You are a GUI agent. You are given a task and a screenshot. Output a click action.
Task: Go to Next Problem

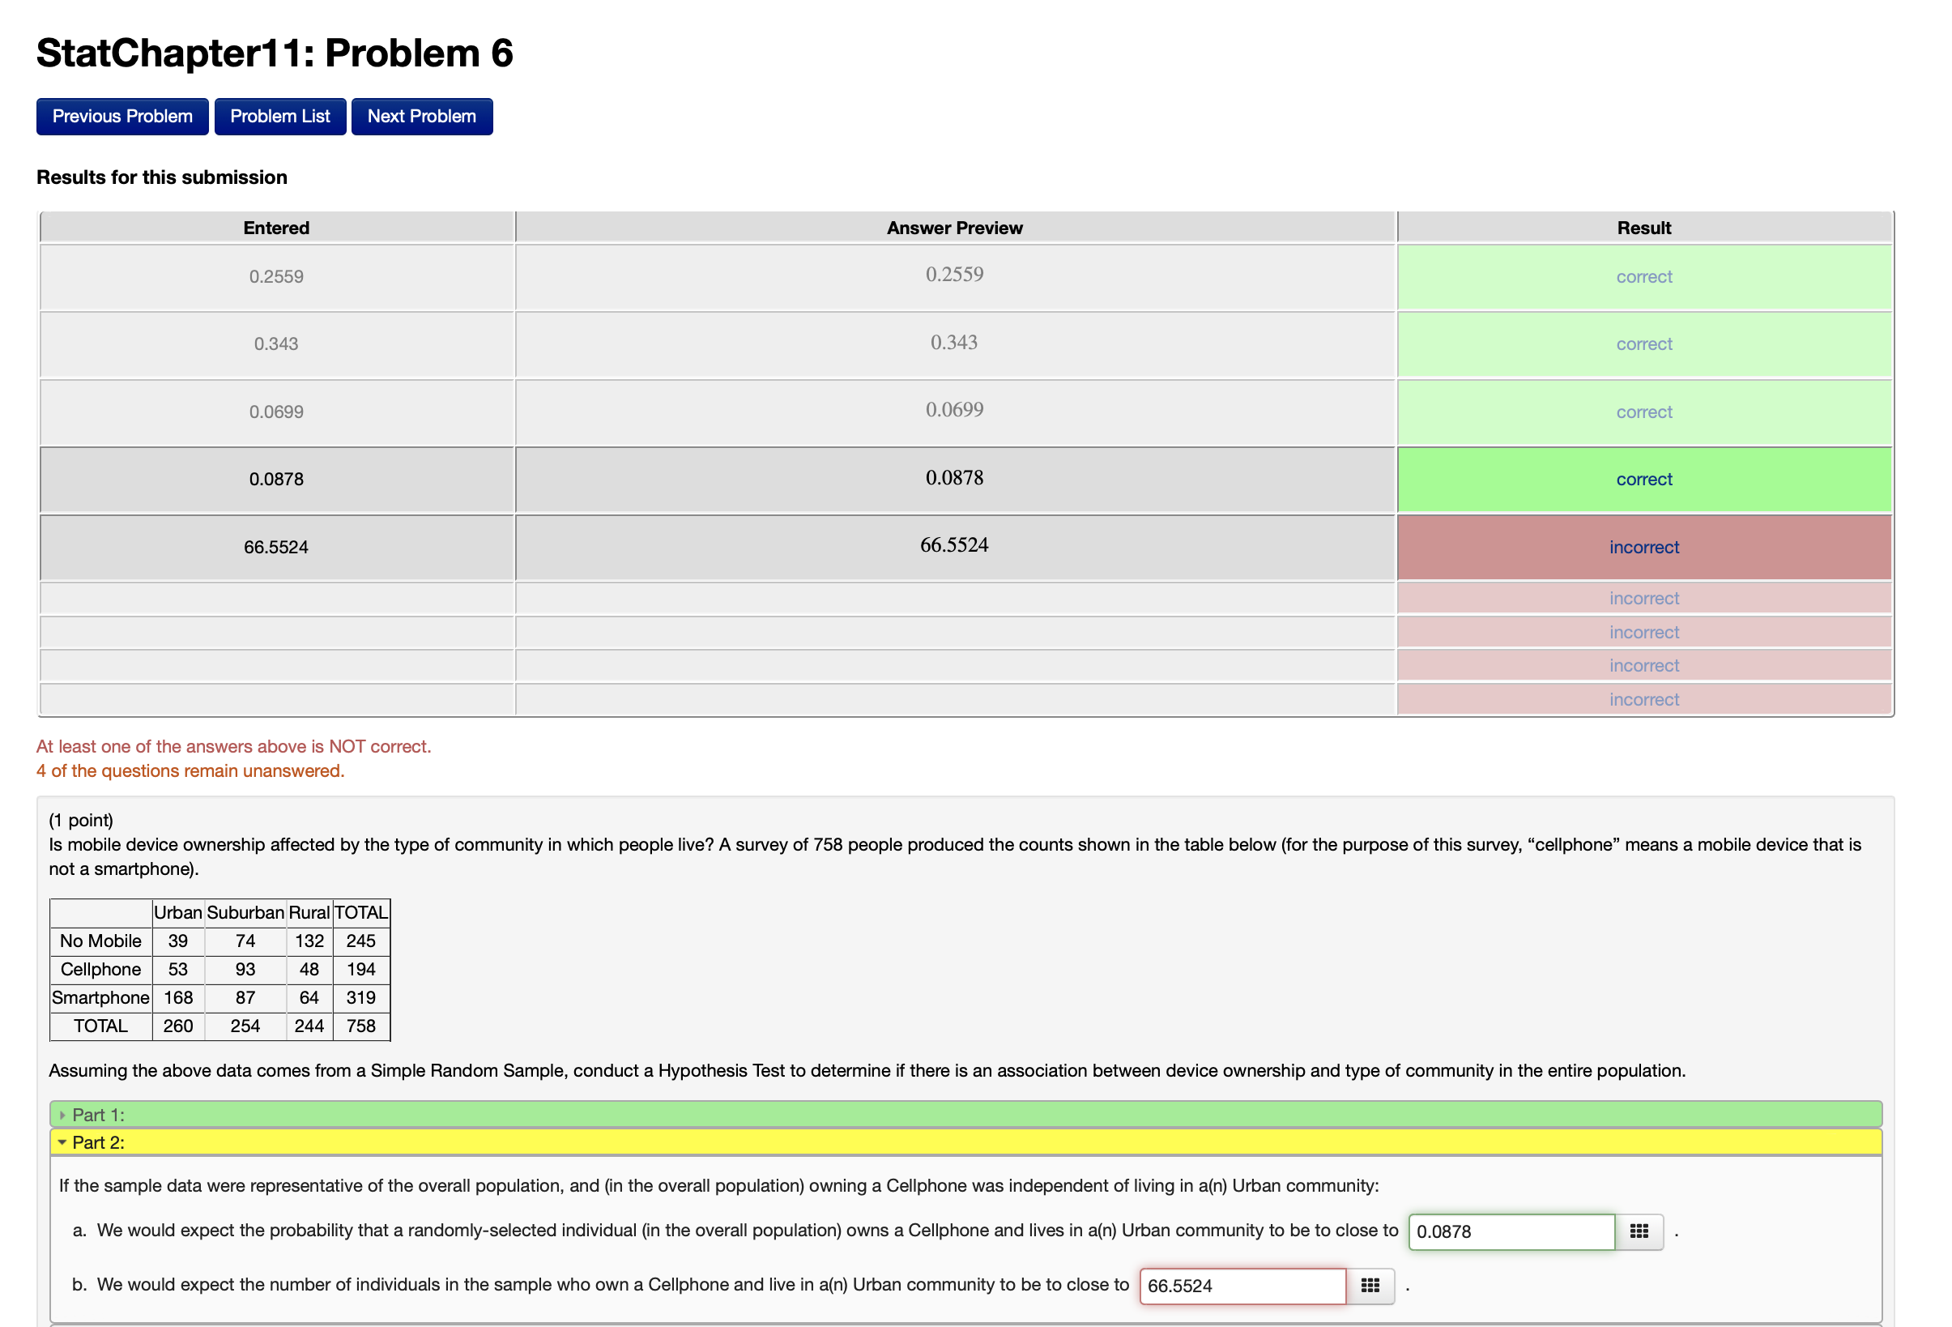[x=421, y=116]
